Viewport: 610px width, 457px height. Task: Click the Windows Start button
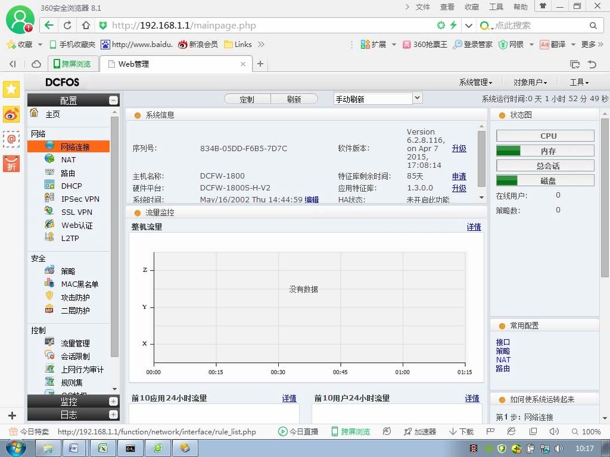coord(16,448)
